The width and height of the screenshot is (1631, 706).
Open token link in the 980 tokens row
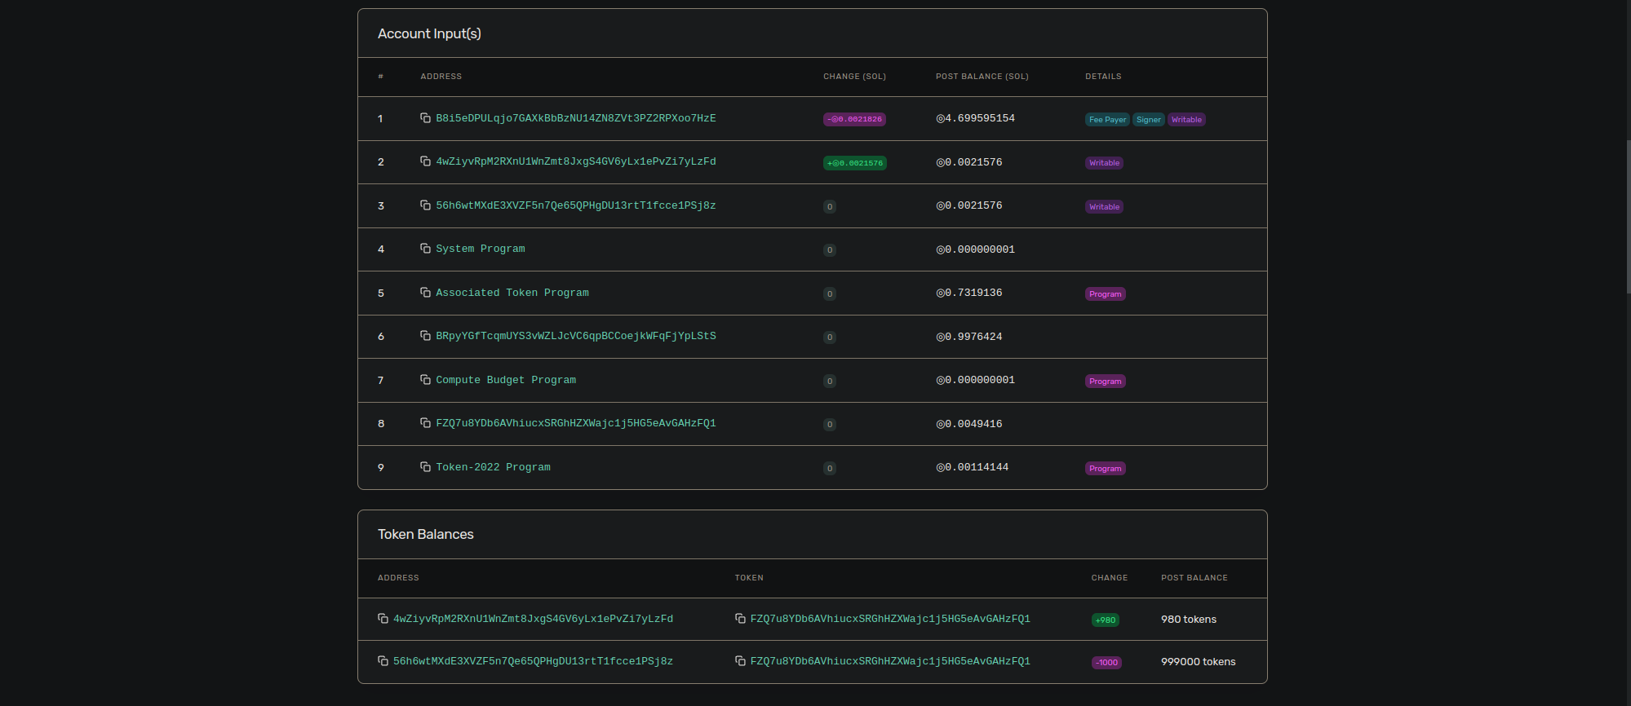pyautogui.click(x=890, y=619)
